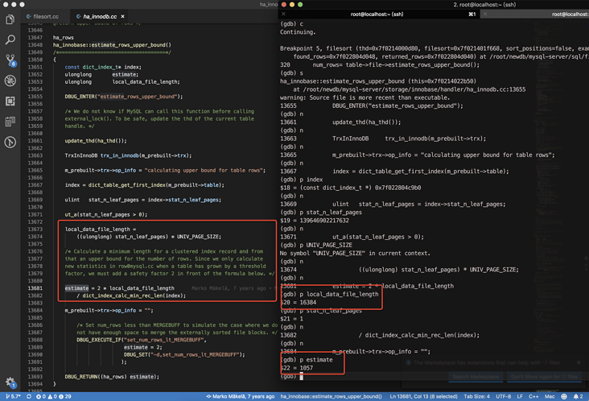The image size is (589, 401).
Task: Close the ha_innodb.cc tab
Action: tap(123, 16)
